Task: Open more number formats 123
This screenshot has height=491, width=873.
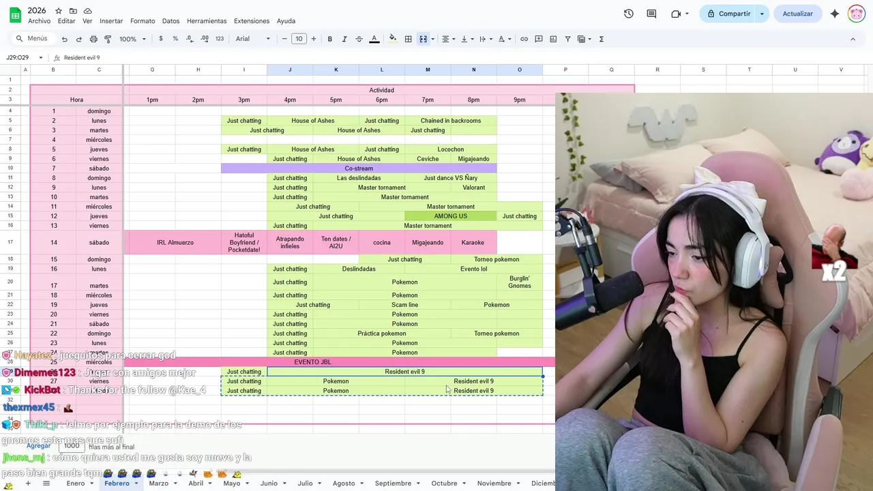Action: pyautogui.click(x=220, y=39)
